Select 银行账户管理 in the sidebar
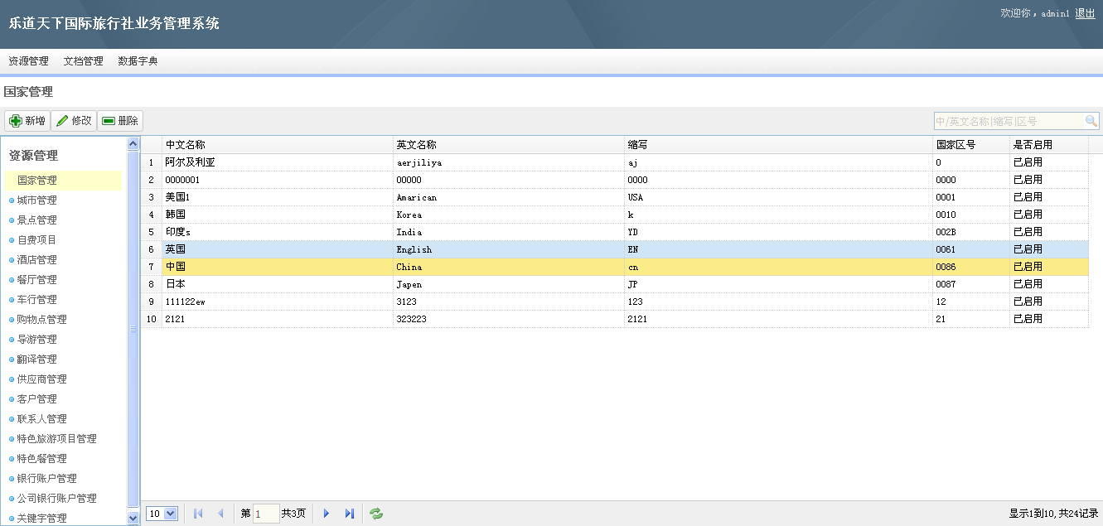This screenshot has width=1103, height=526. click(47, 478)
